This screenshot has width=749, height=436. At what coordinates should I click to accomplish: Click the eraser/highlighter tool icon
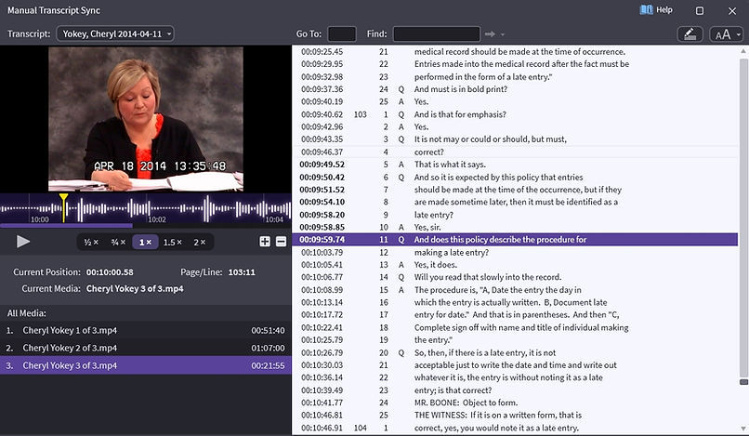pos(689,34)
